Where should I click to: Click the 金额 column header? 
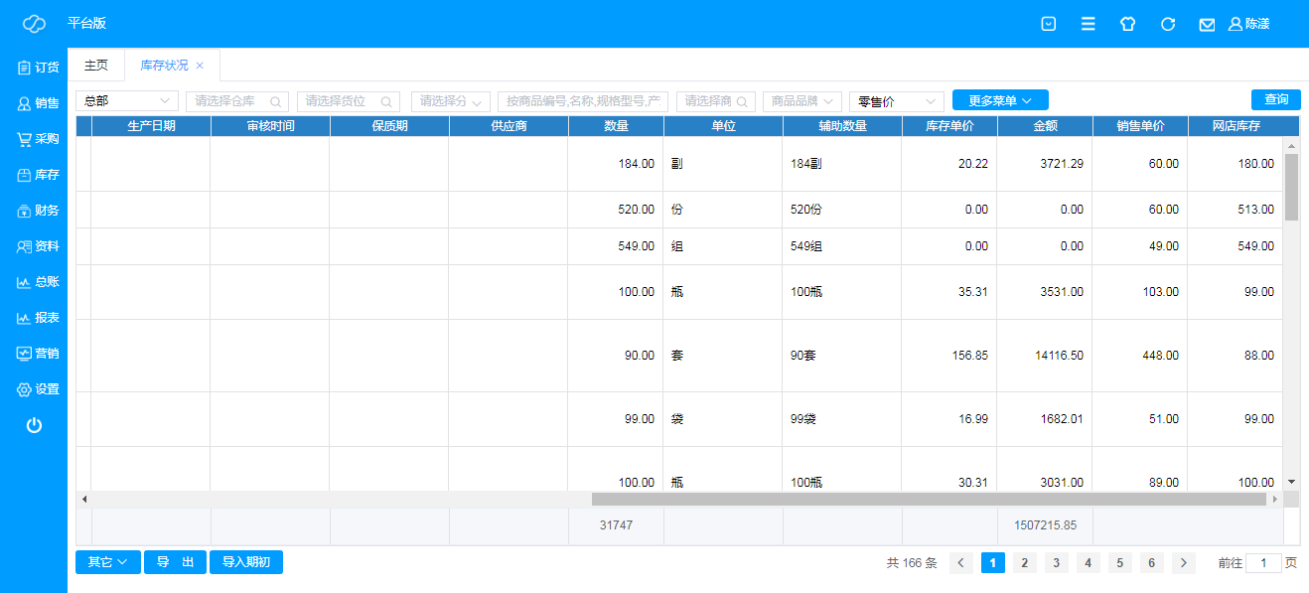pyautogui.click(x=1045, y=126)
